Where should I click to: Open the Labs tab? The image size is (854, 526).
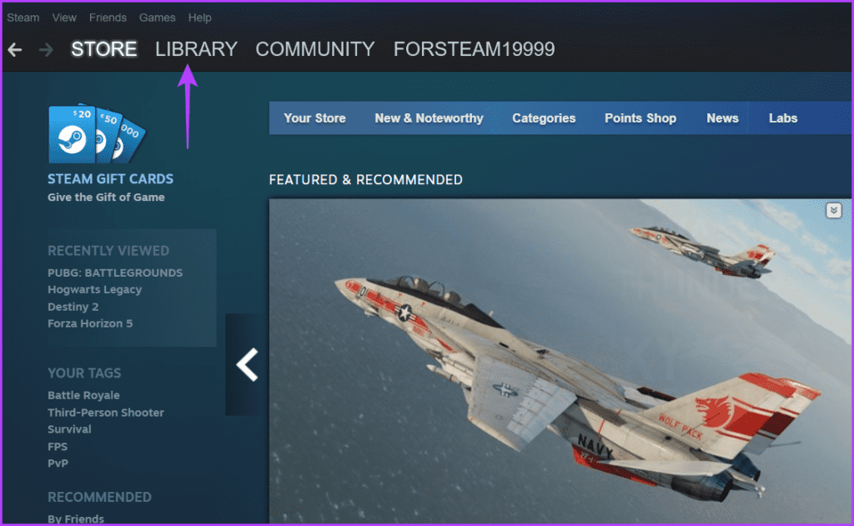tap(782, 118)
